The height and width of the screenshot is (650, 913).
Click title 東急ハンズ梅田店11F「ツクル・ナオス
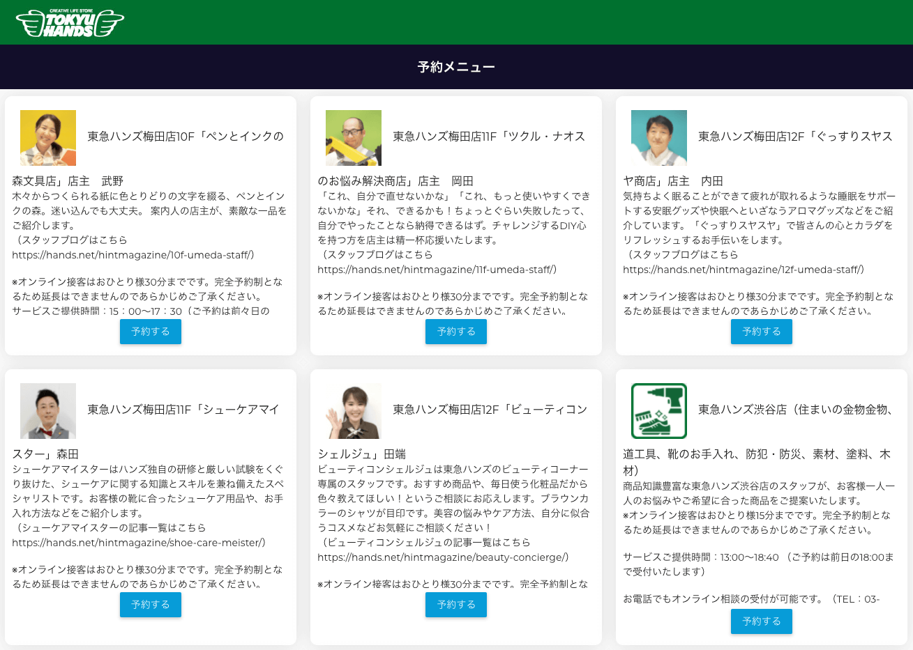click(x=489, y=137)
